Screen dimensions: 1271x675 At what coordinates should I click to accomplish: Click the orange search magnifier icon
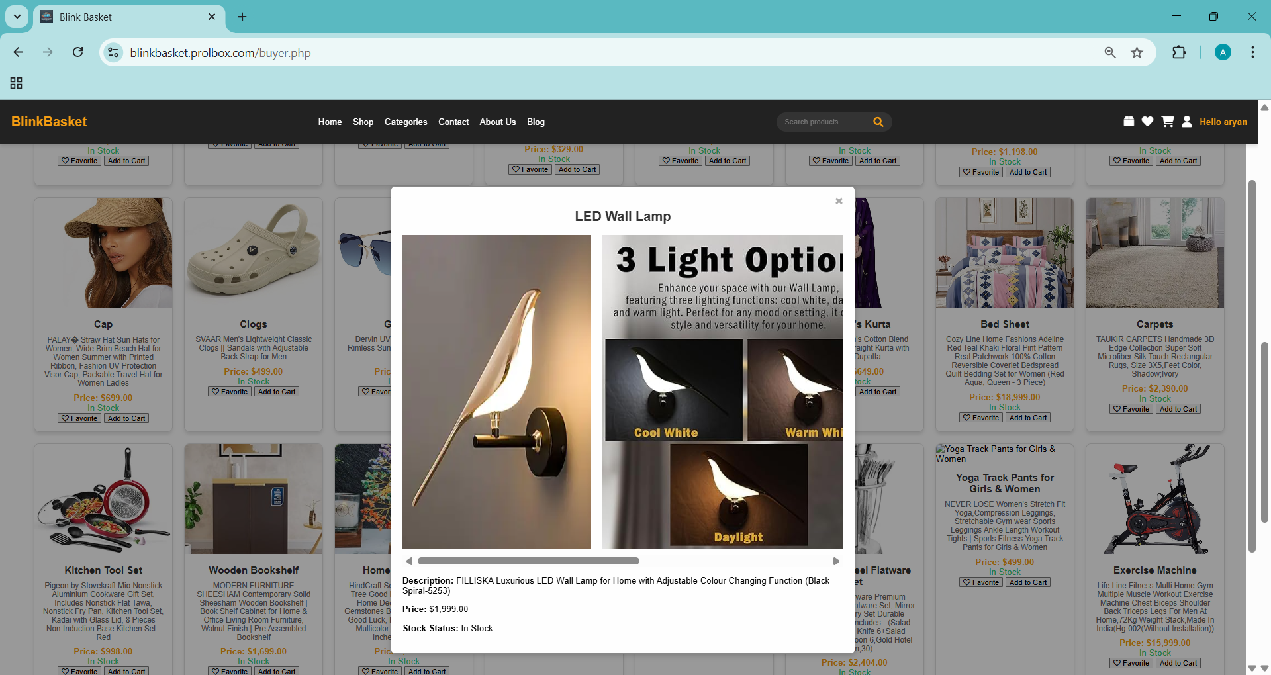coord(878,122)
